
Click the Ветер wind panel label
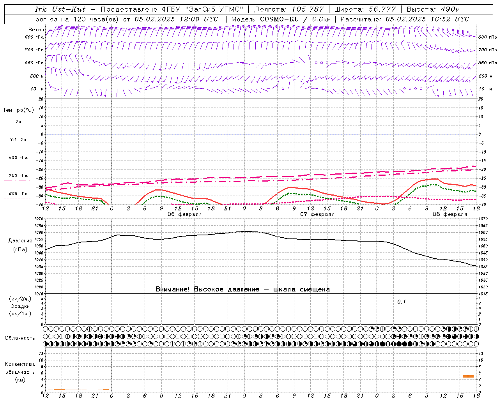(x=36, y=30)
